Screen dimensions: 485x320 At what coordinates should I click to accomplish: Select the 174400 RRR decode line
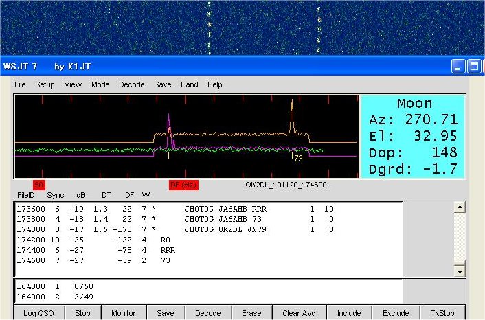tap(96, 250)
